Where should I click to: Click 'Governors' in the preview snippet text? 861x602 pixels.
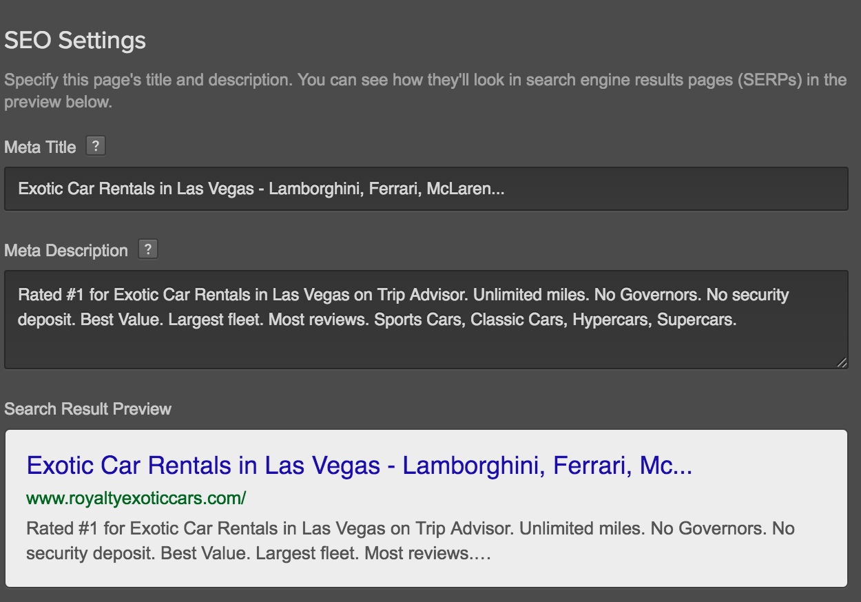(720, 529)
